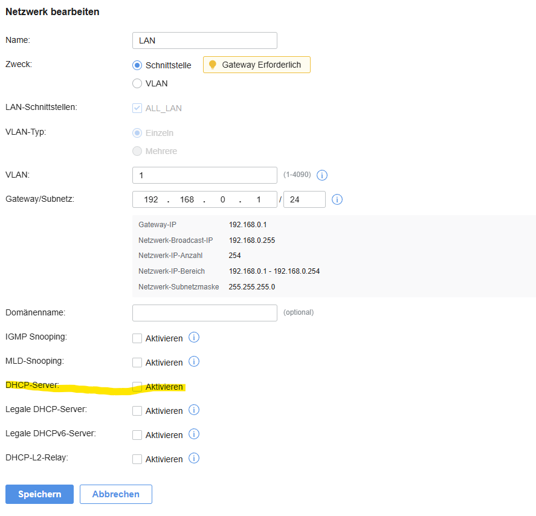Click the Legale DHCPv6-Server info icon

[x=194, y=434]
